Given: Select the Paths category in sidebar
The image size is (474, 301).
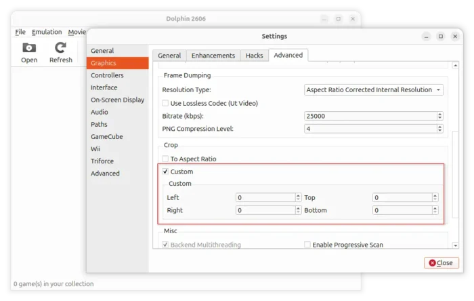Looking at the screenshot, I should tap(118, 124).
